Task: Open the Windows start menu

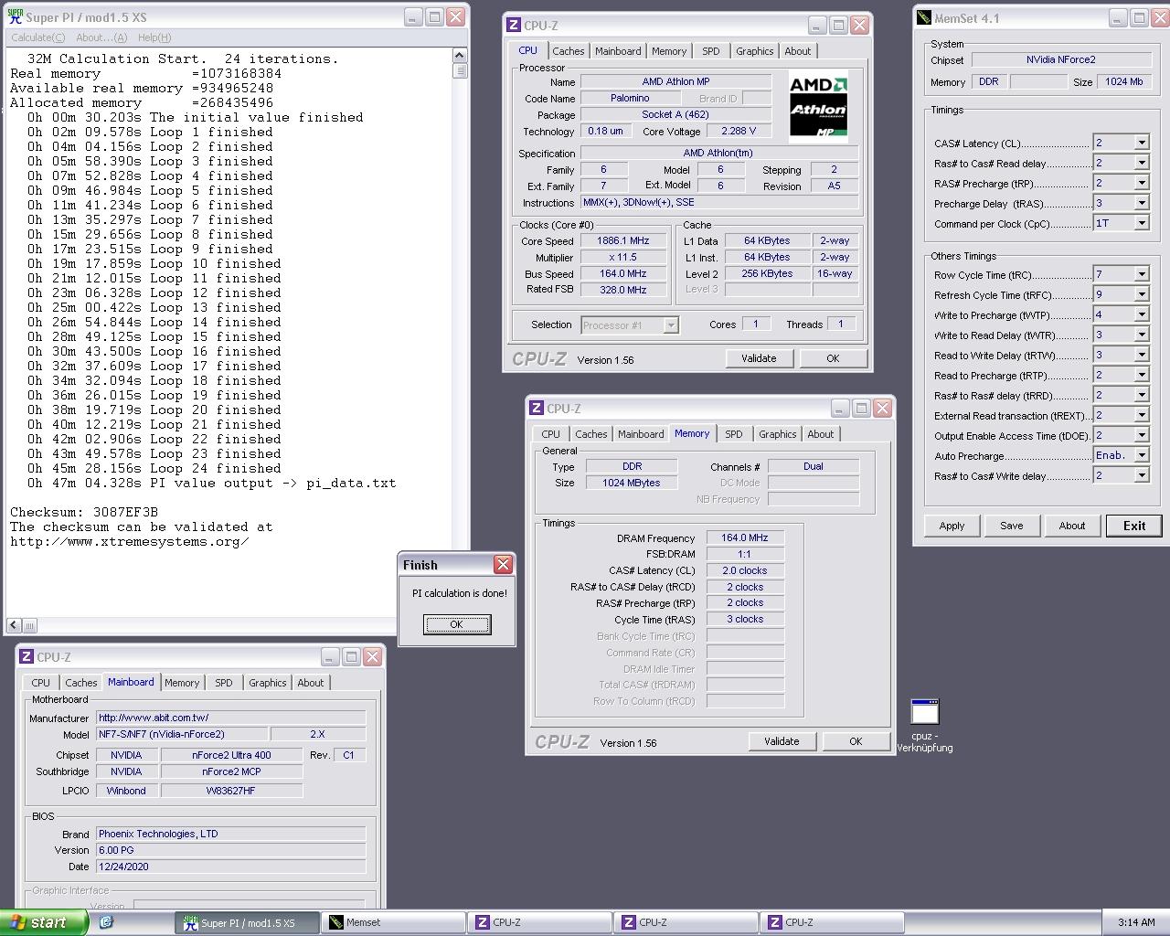Action: click(x=44, y=922)
